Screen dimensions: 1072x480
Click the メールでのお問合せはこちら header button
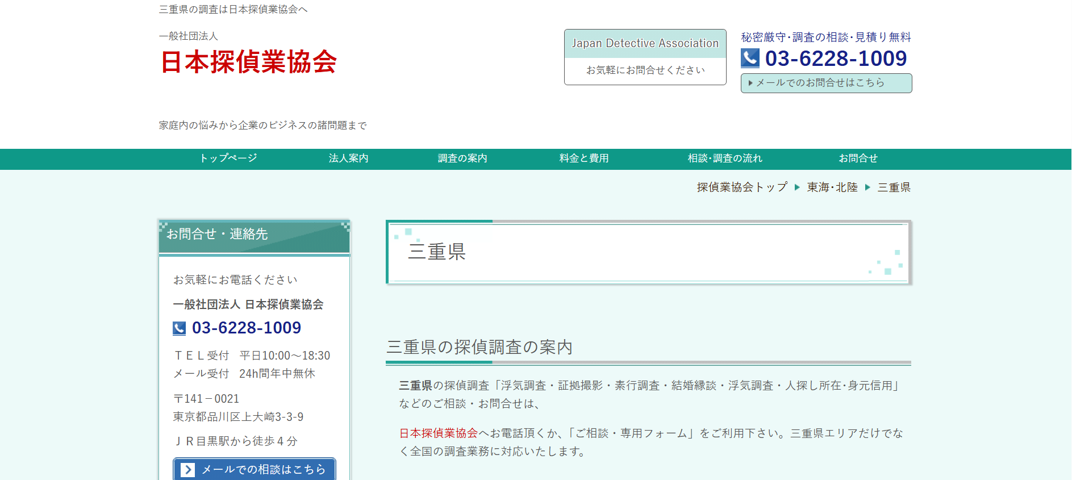826,83
